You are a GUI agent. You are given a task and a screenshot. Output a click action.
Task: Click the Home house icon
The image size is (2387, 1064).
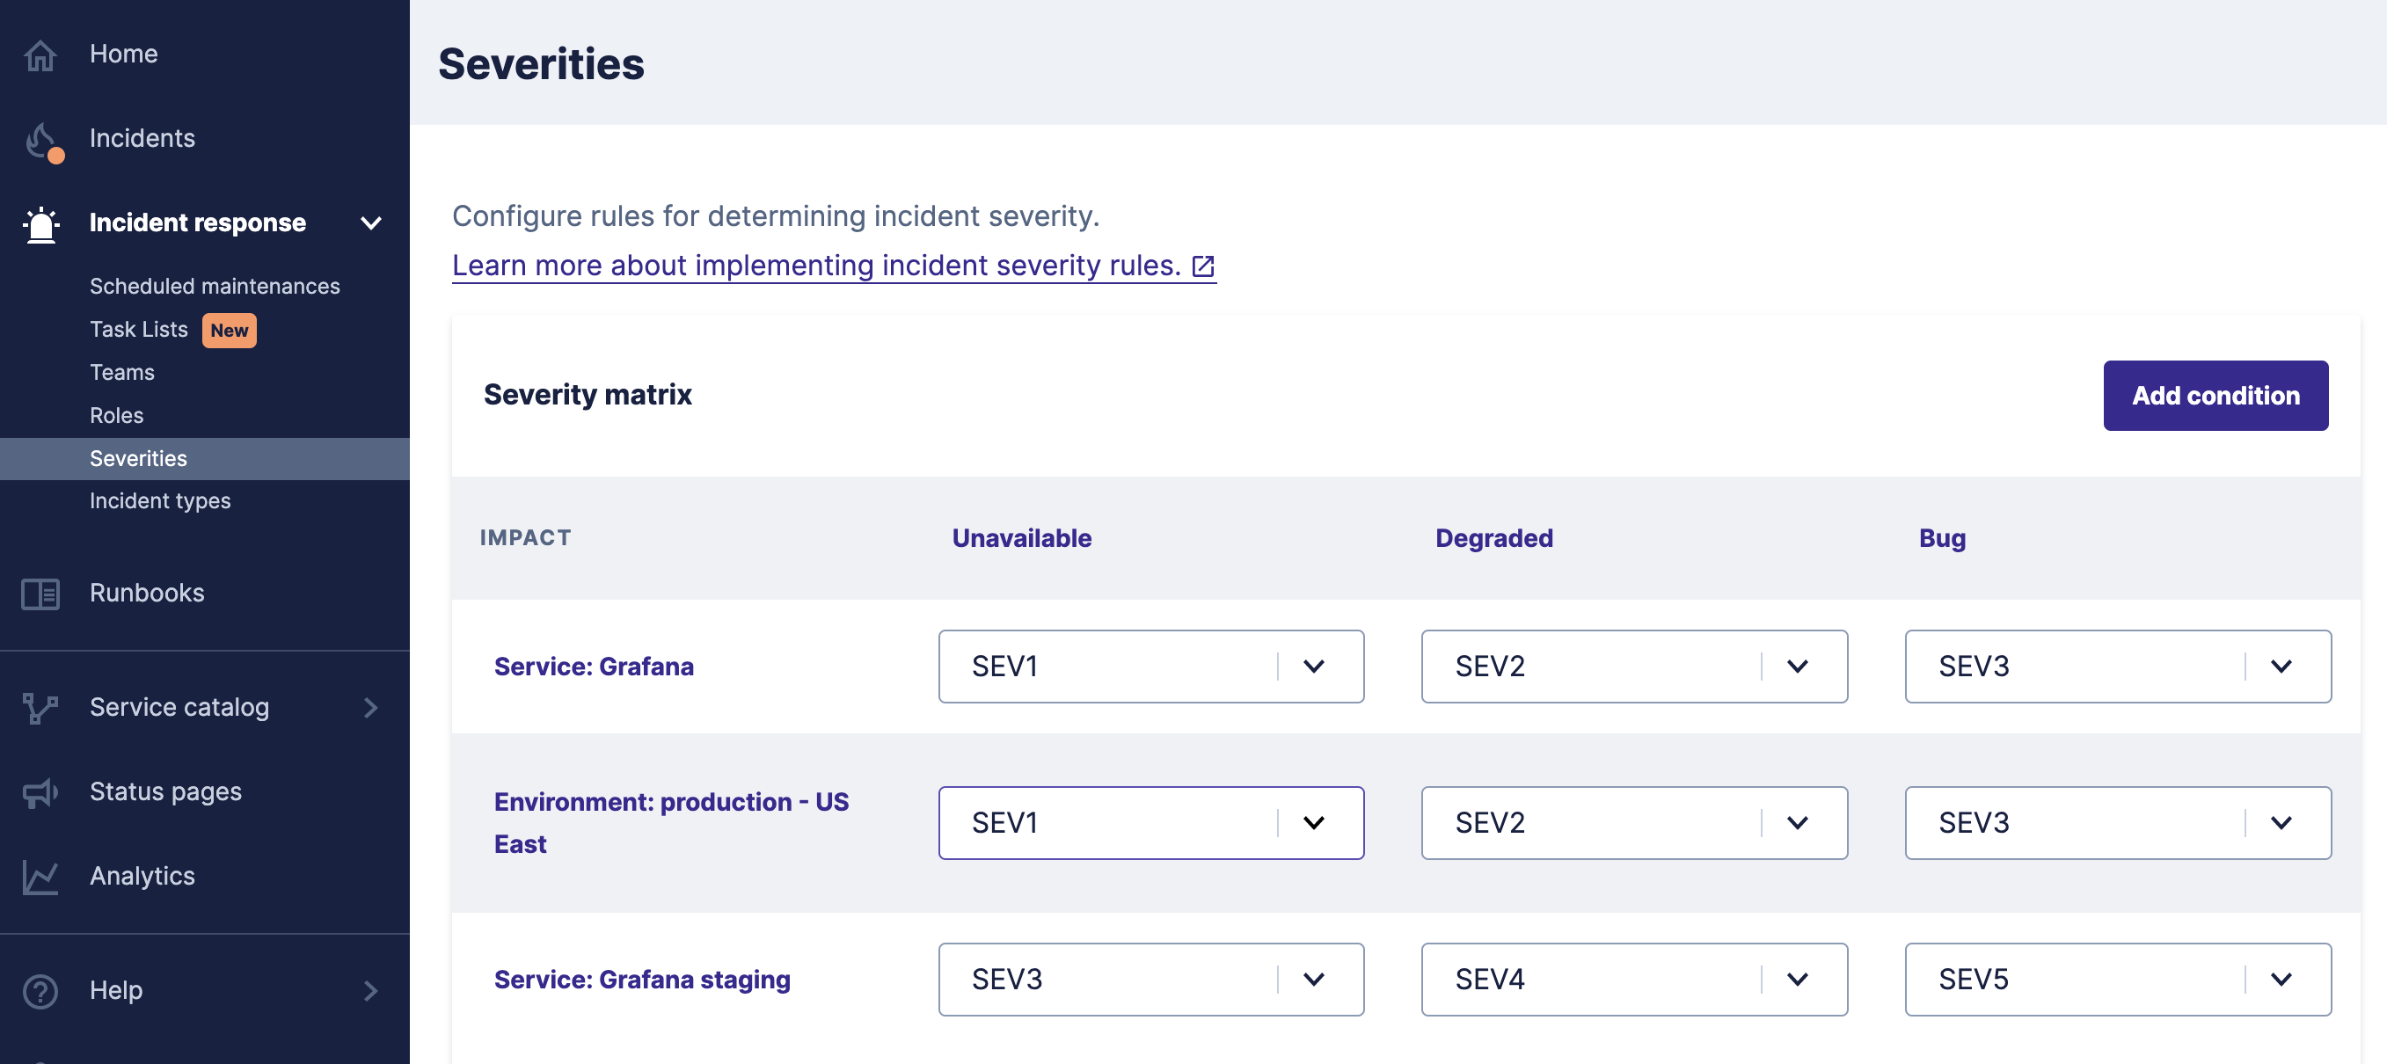tap(40, 55)
